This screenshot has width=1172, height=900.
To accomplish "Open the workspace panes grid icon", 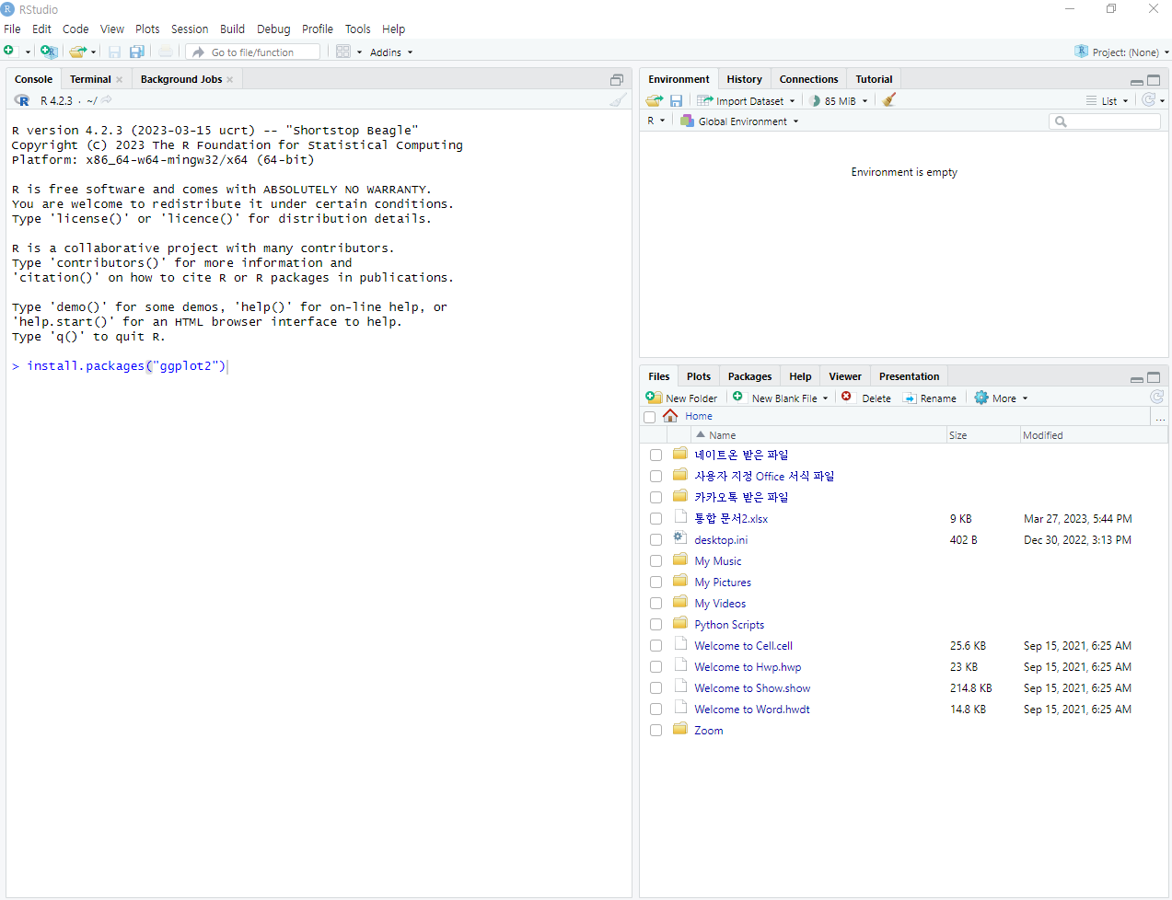I will [x=343, y=52].
